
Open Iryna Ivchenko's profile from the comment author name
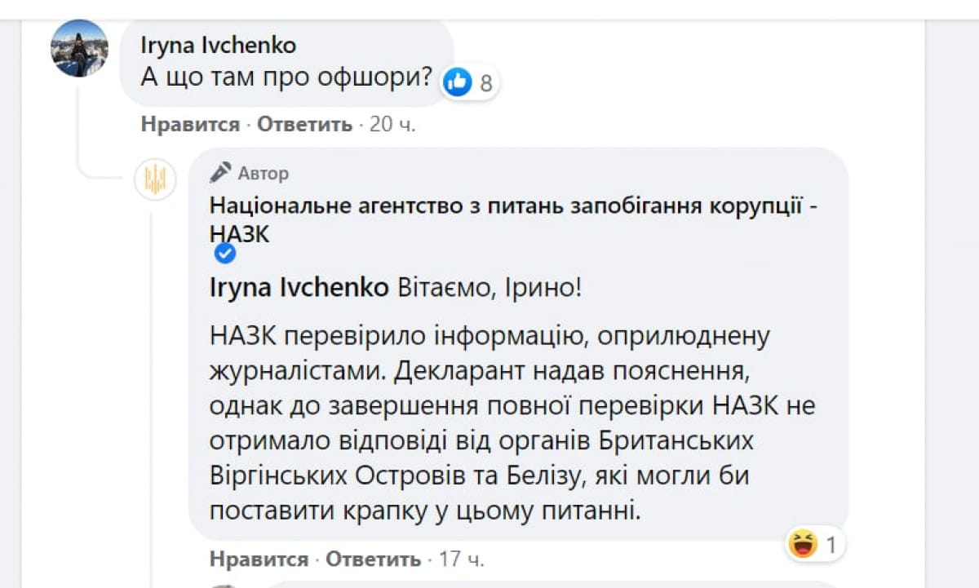point(219,44)
